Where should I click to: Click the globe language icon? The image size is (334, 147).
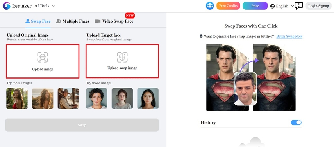click(272, 6)
